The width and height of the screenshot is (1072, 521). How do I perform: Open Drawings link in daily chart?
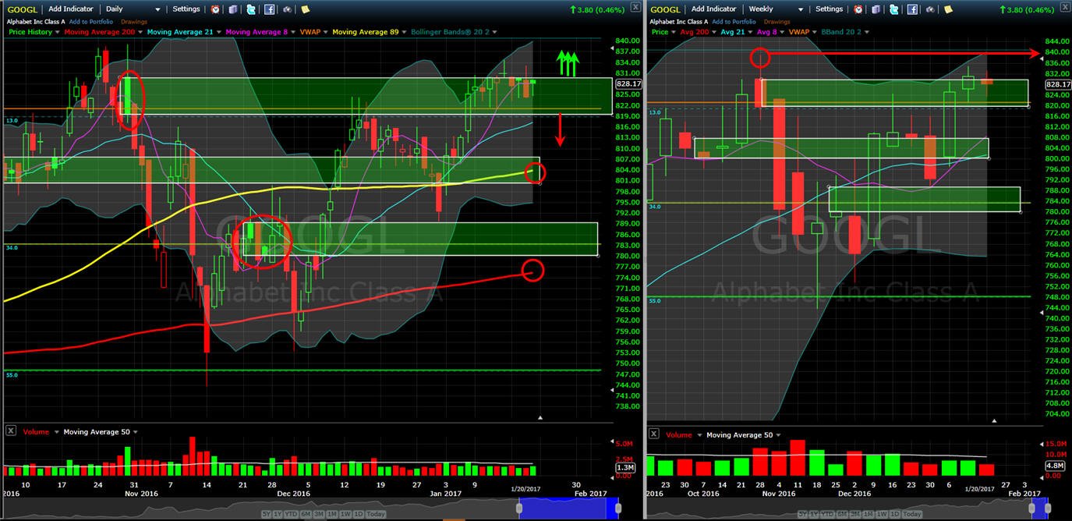[133, 21]
